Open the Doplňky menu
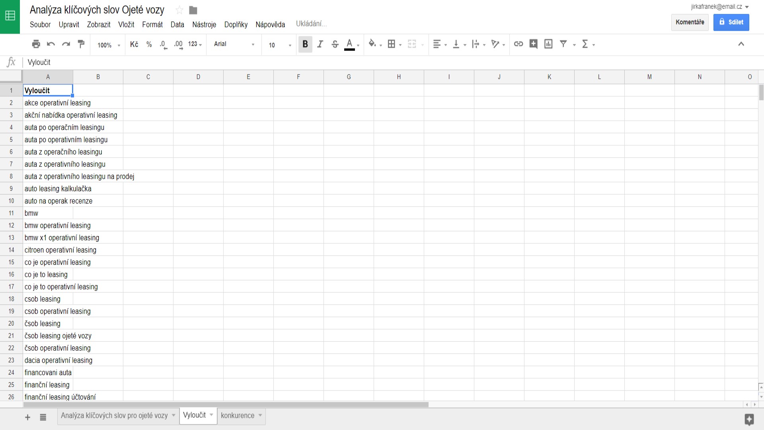Image resolution: width=764 pixels, height=430 pixels. point(236,25)
